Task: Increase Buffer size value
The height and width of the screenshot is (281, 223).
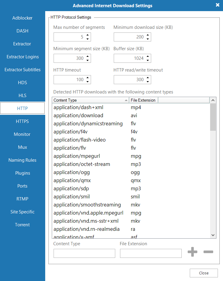Action: tap(148, 56)
